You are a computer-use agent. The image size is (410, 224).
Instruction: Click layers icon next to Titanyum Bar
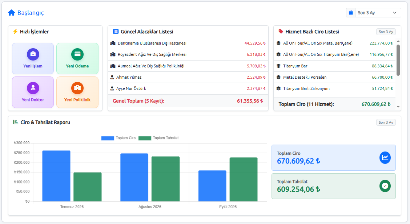[278, 66]
